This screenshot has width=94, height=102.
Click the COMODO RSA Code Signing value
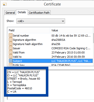click(71, 48)
